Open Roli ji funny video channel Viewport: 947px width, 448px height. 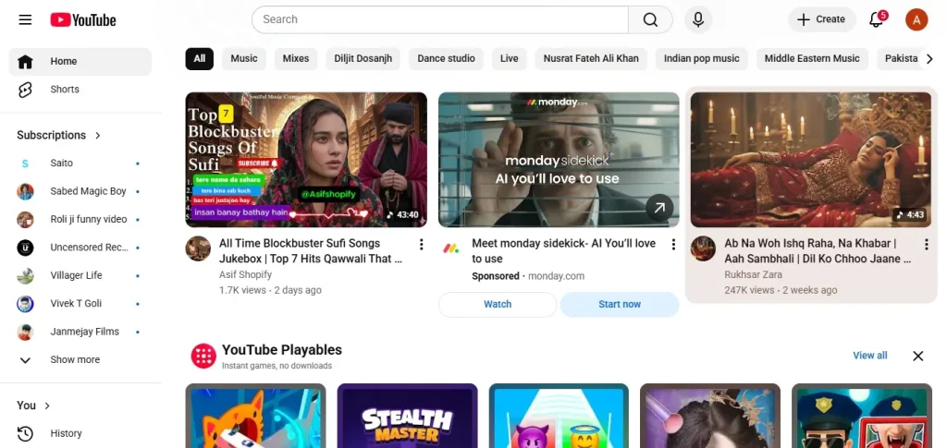click(80, 219)
